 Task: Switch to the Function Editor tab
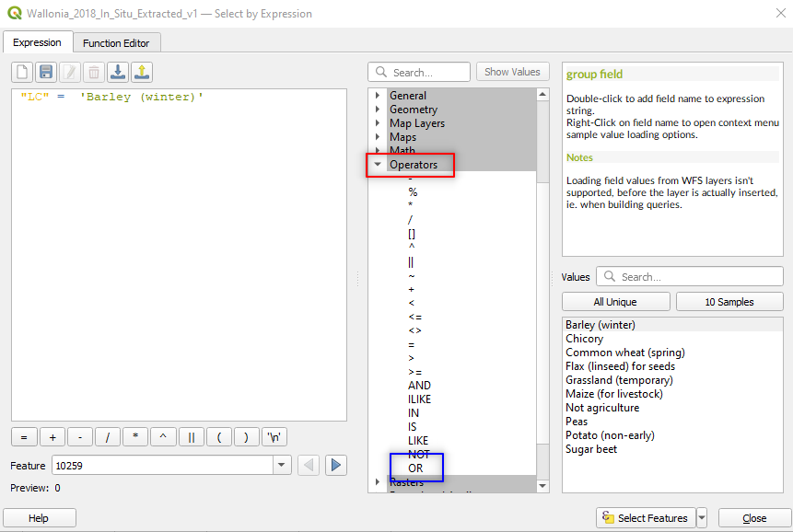point(116,43)
